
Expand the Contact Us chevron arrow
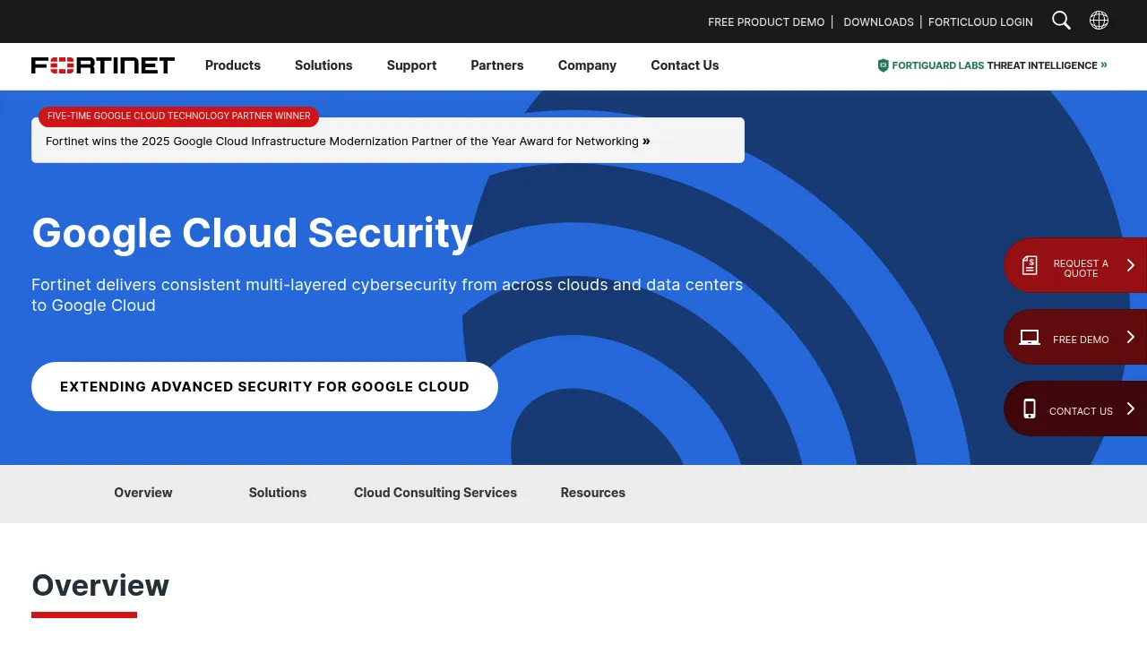[x=1130, y=408]
